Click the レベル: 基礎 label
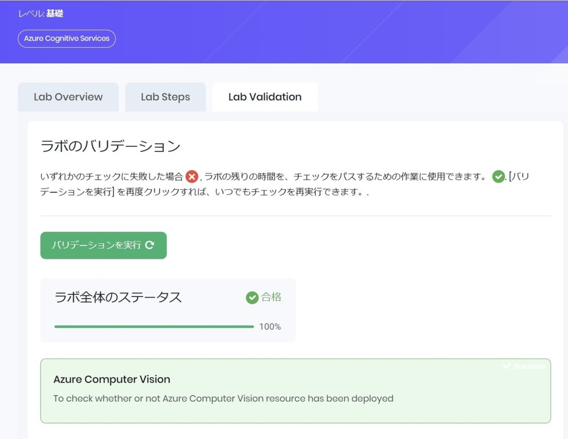Screen dimensions: 568x439 pyautogui.click(x=41, y=14)
